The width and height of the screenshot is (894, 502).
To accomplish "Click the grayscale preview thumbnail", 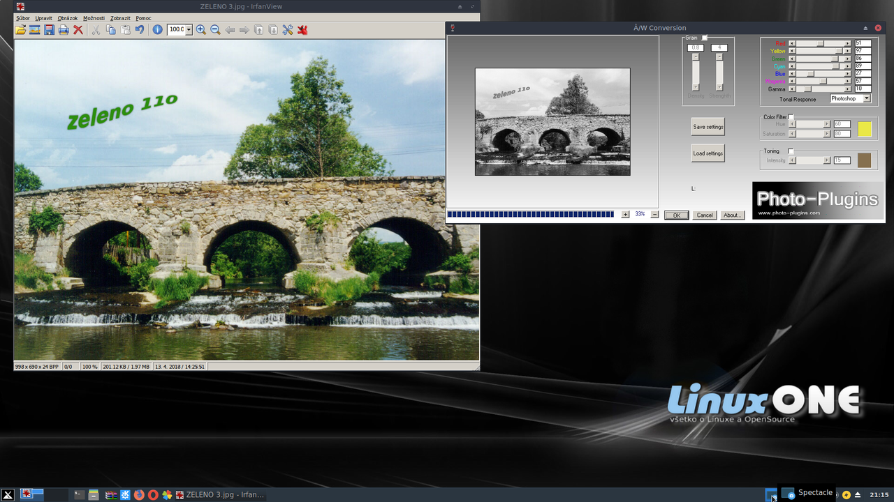I will 552,122.
